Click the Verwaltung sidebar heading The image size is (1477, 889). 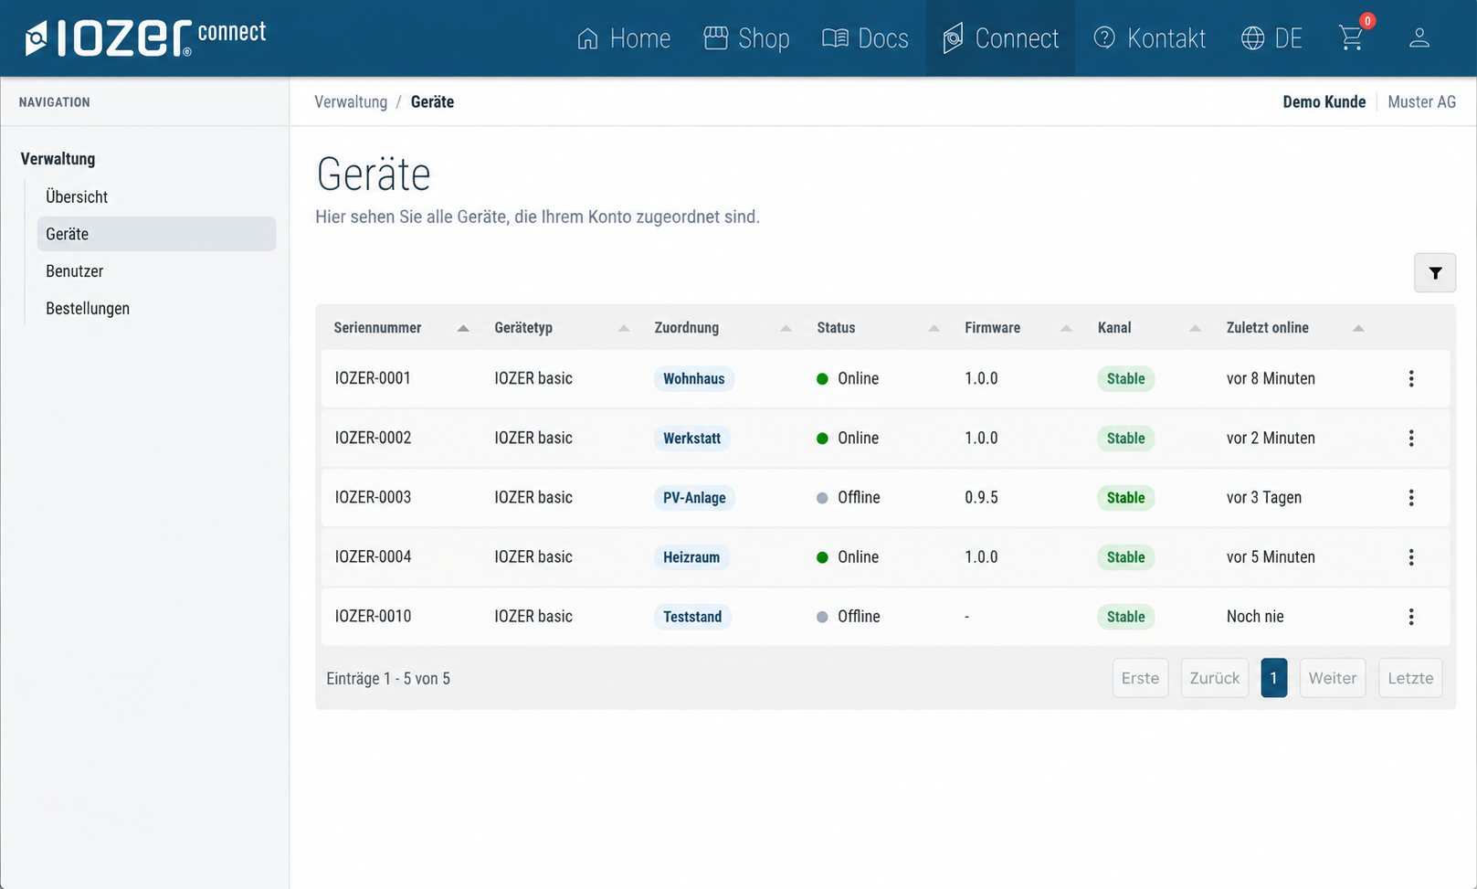tap(58, 159)
